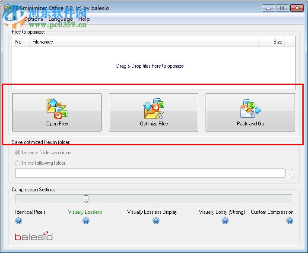Click the 'Visually Lossless Display' label
Screen dimensions: 308x253
click(x=152, y=212)
